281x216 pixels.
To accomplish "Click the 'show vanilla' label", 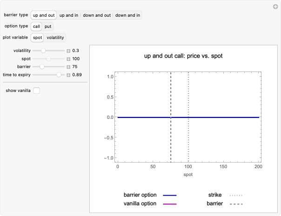I will [x=18, y=91].
